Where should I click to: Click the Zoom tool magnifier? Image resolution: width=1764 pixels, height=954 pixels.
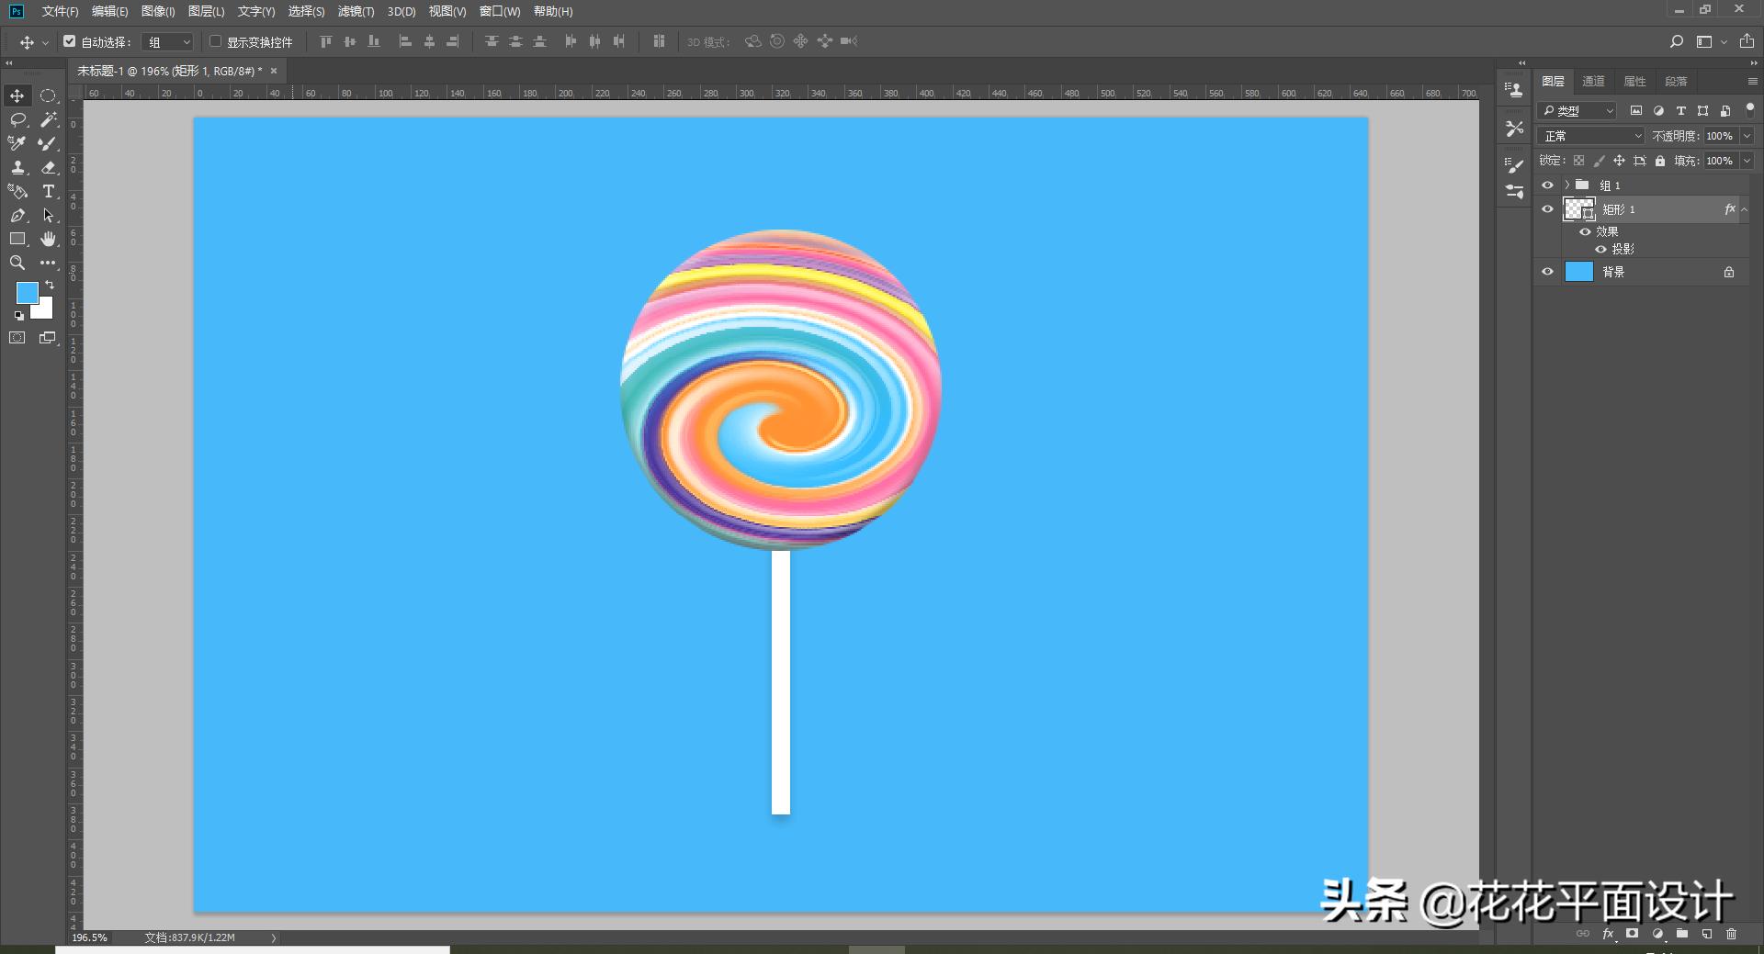coord(17,263)
